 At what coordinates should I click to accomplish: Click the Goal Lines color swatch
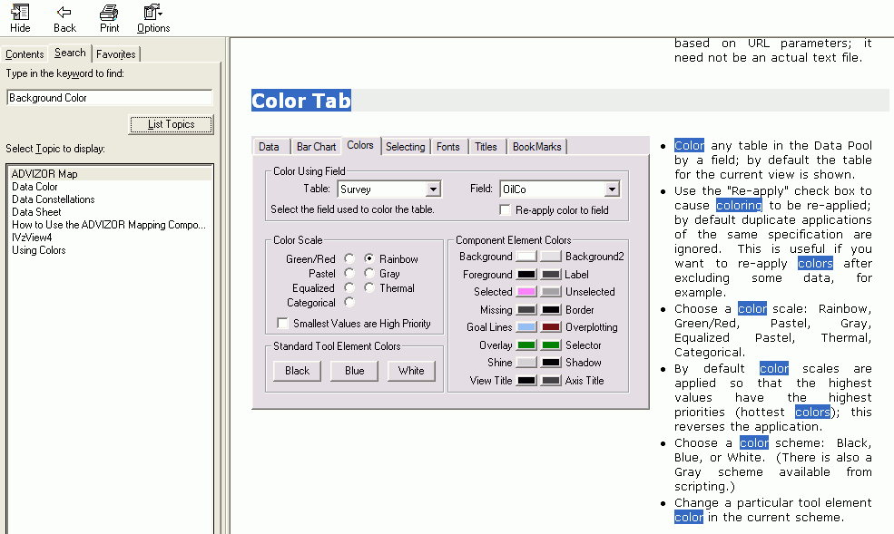[526, 327]
